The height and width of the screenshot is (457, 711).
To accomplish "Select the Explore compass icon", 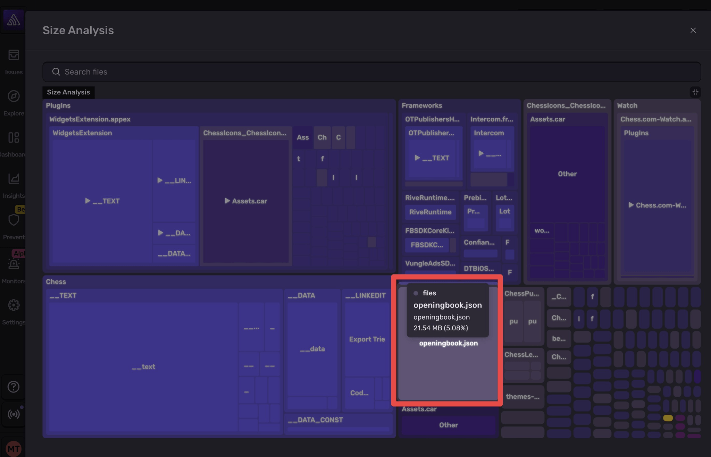I will click(x=13, y=96).
